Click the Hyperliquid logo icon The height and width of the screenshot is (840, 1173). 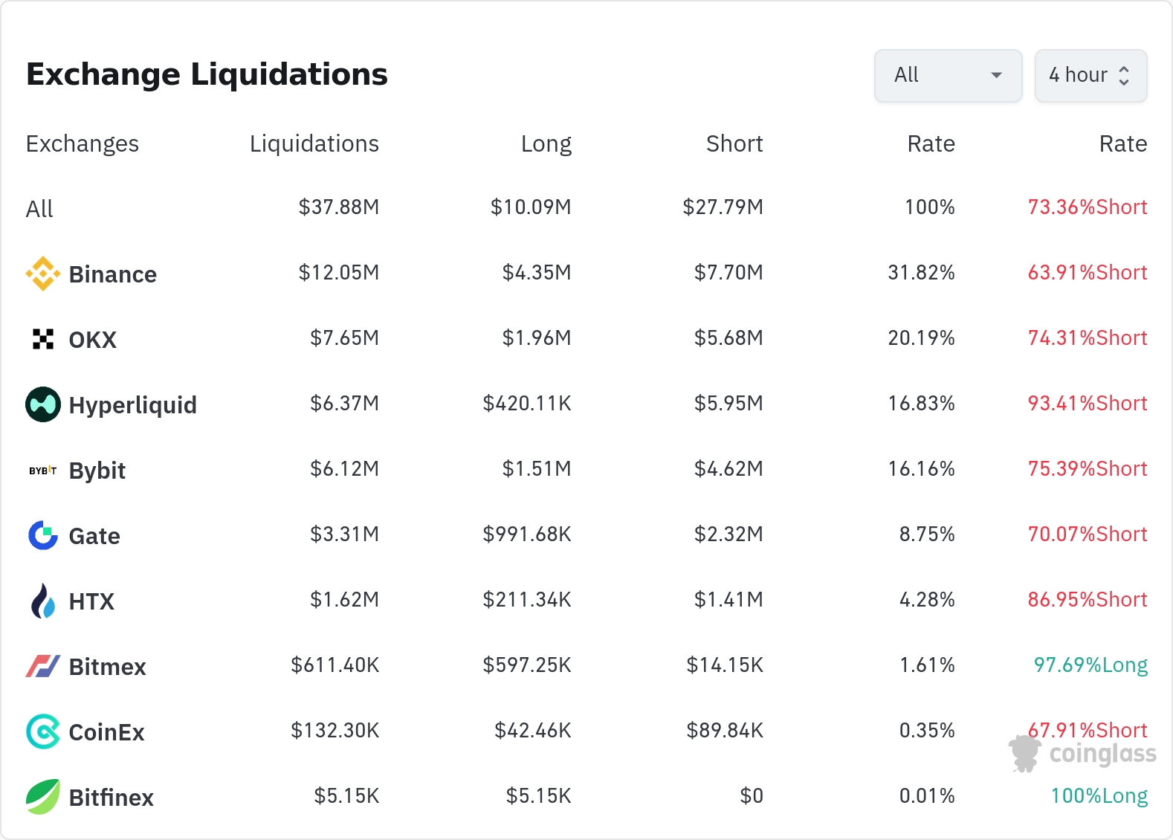[43, 404]
